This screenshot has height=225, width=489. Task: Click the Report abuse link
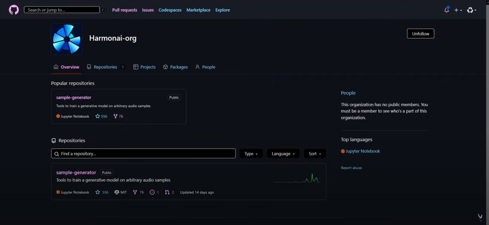click(351, 168)
